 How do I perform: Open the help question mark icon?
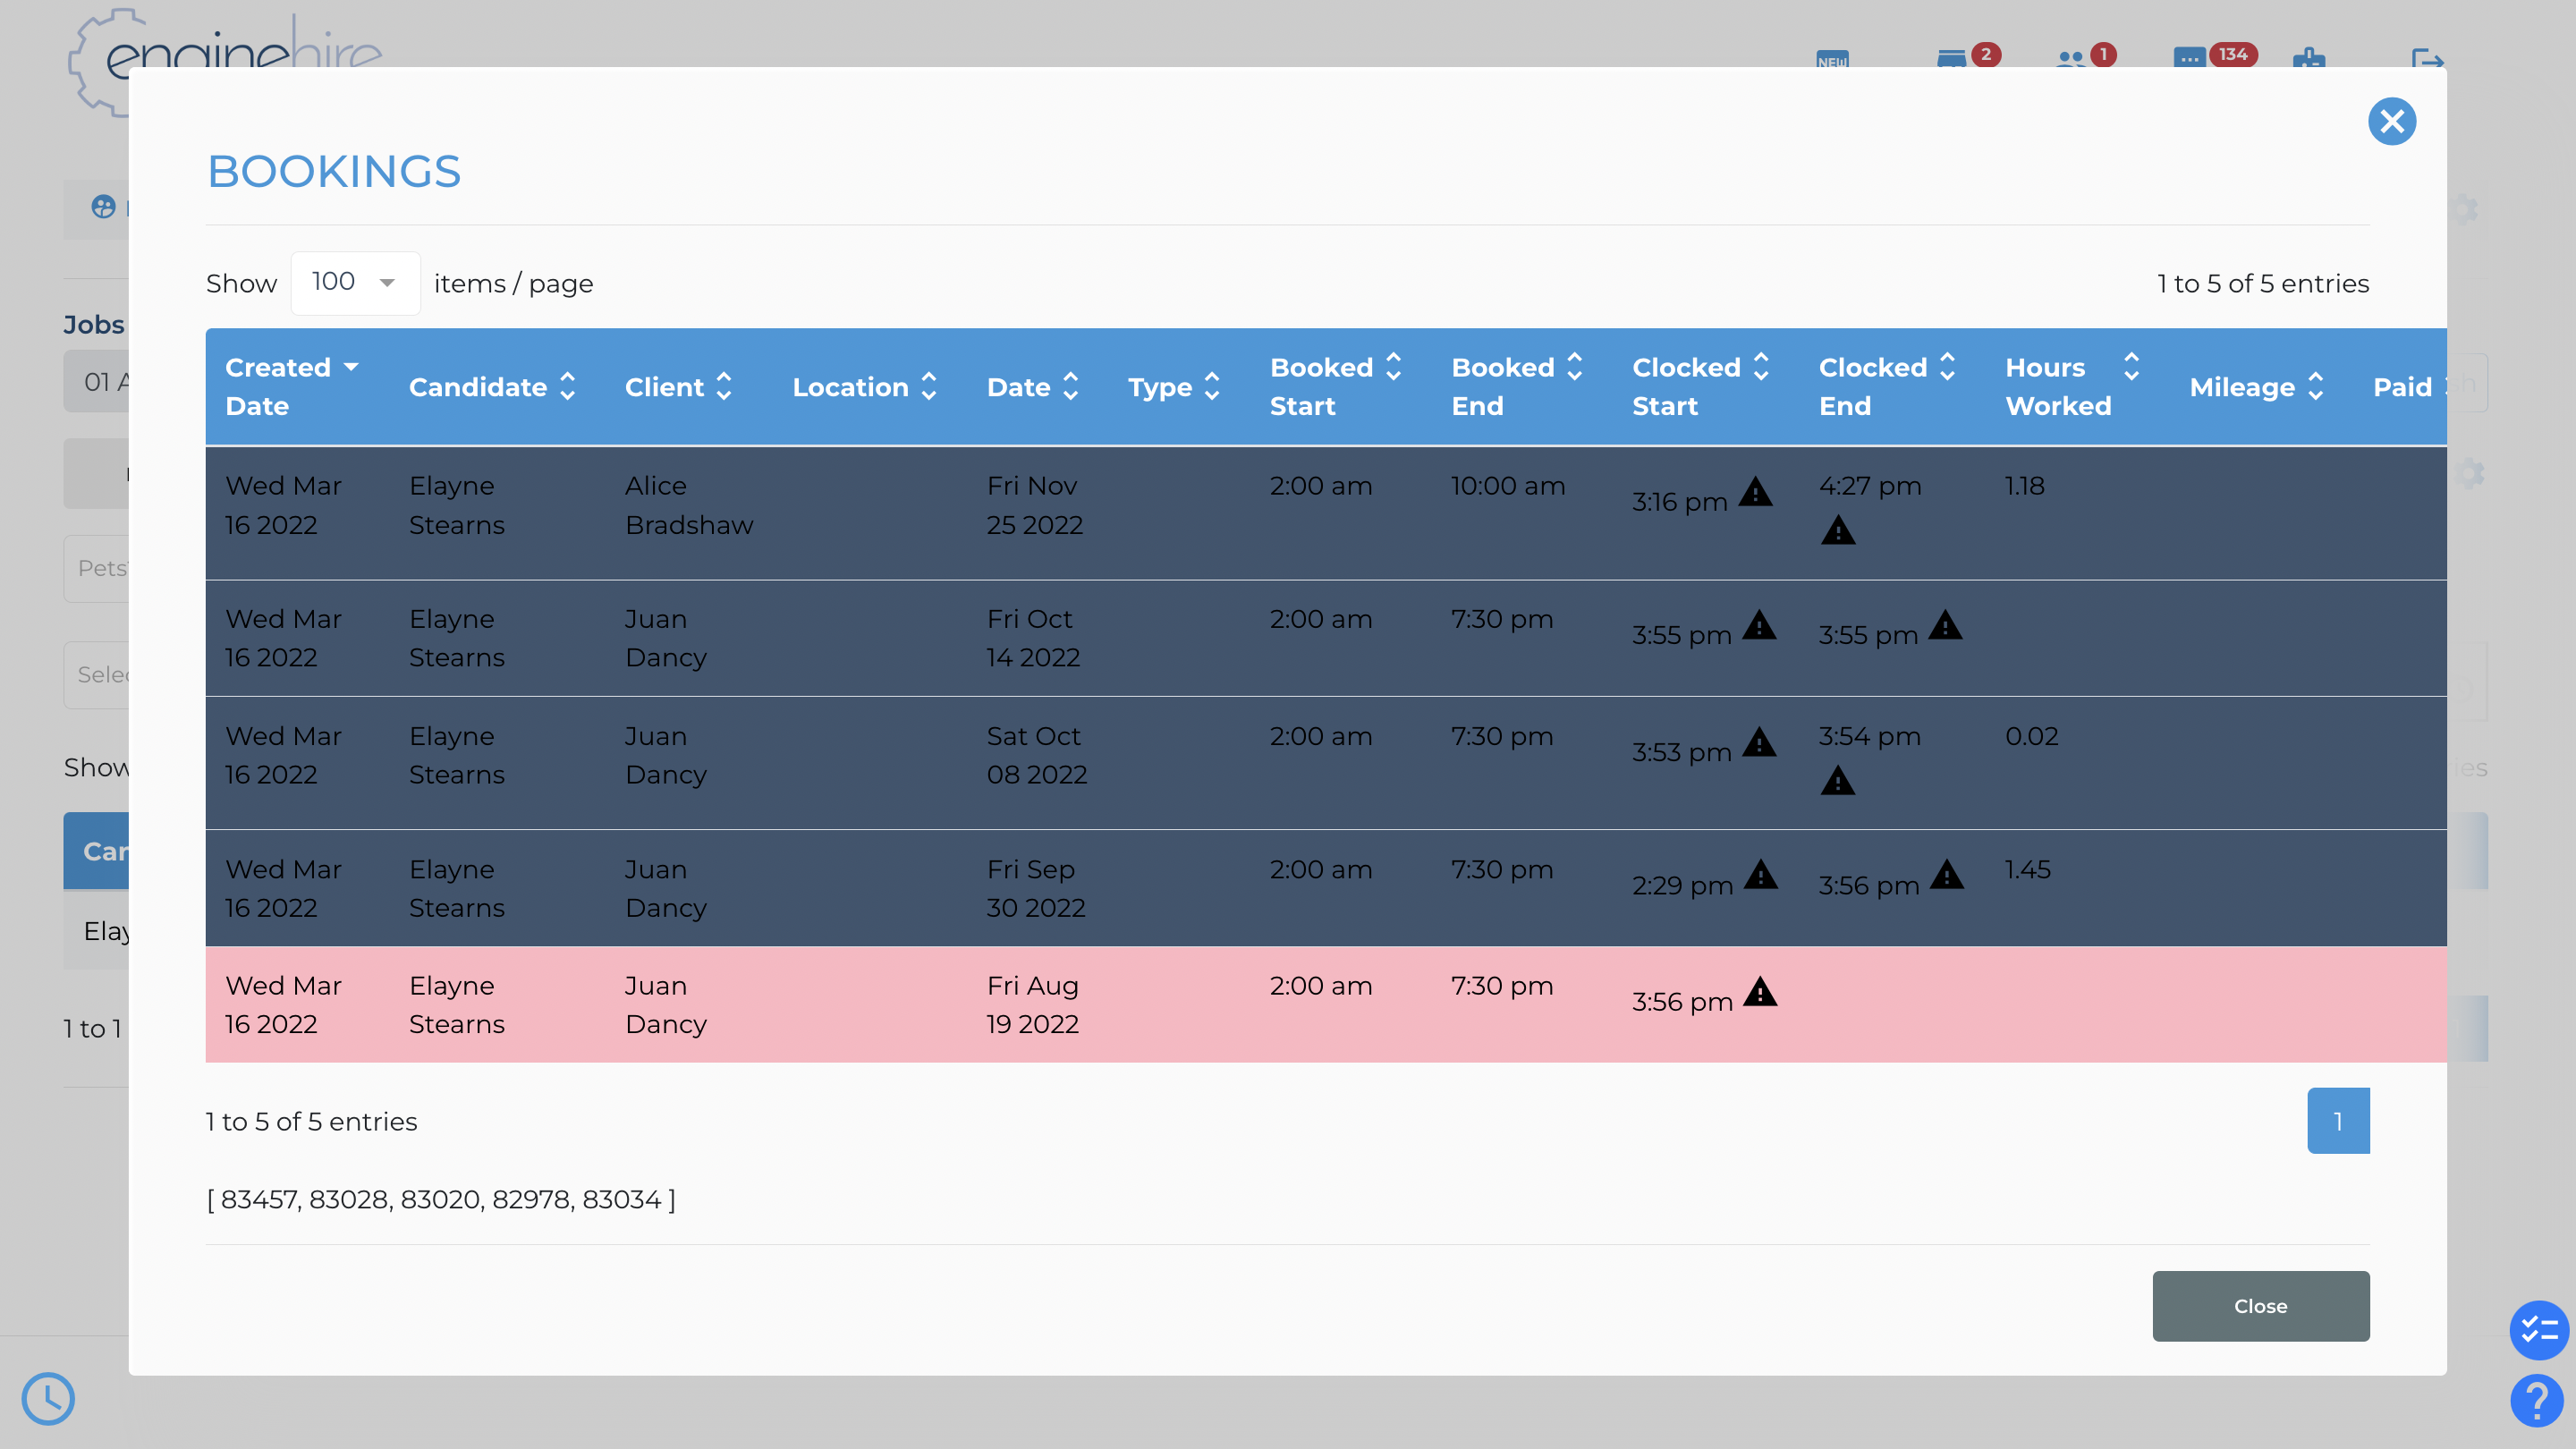[2537, 1400]
